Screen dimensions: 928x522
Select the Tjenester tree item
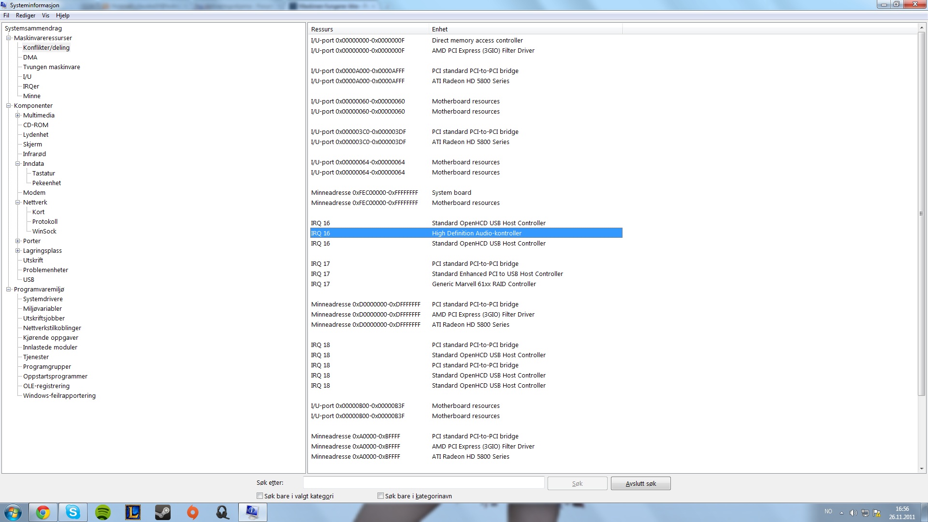pyautogui.click(x=36, y=357)
